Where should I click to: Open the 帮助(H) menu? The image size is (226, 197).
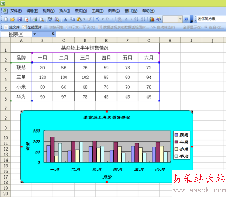[148, 11]
